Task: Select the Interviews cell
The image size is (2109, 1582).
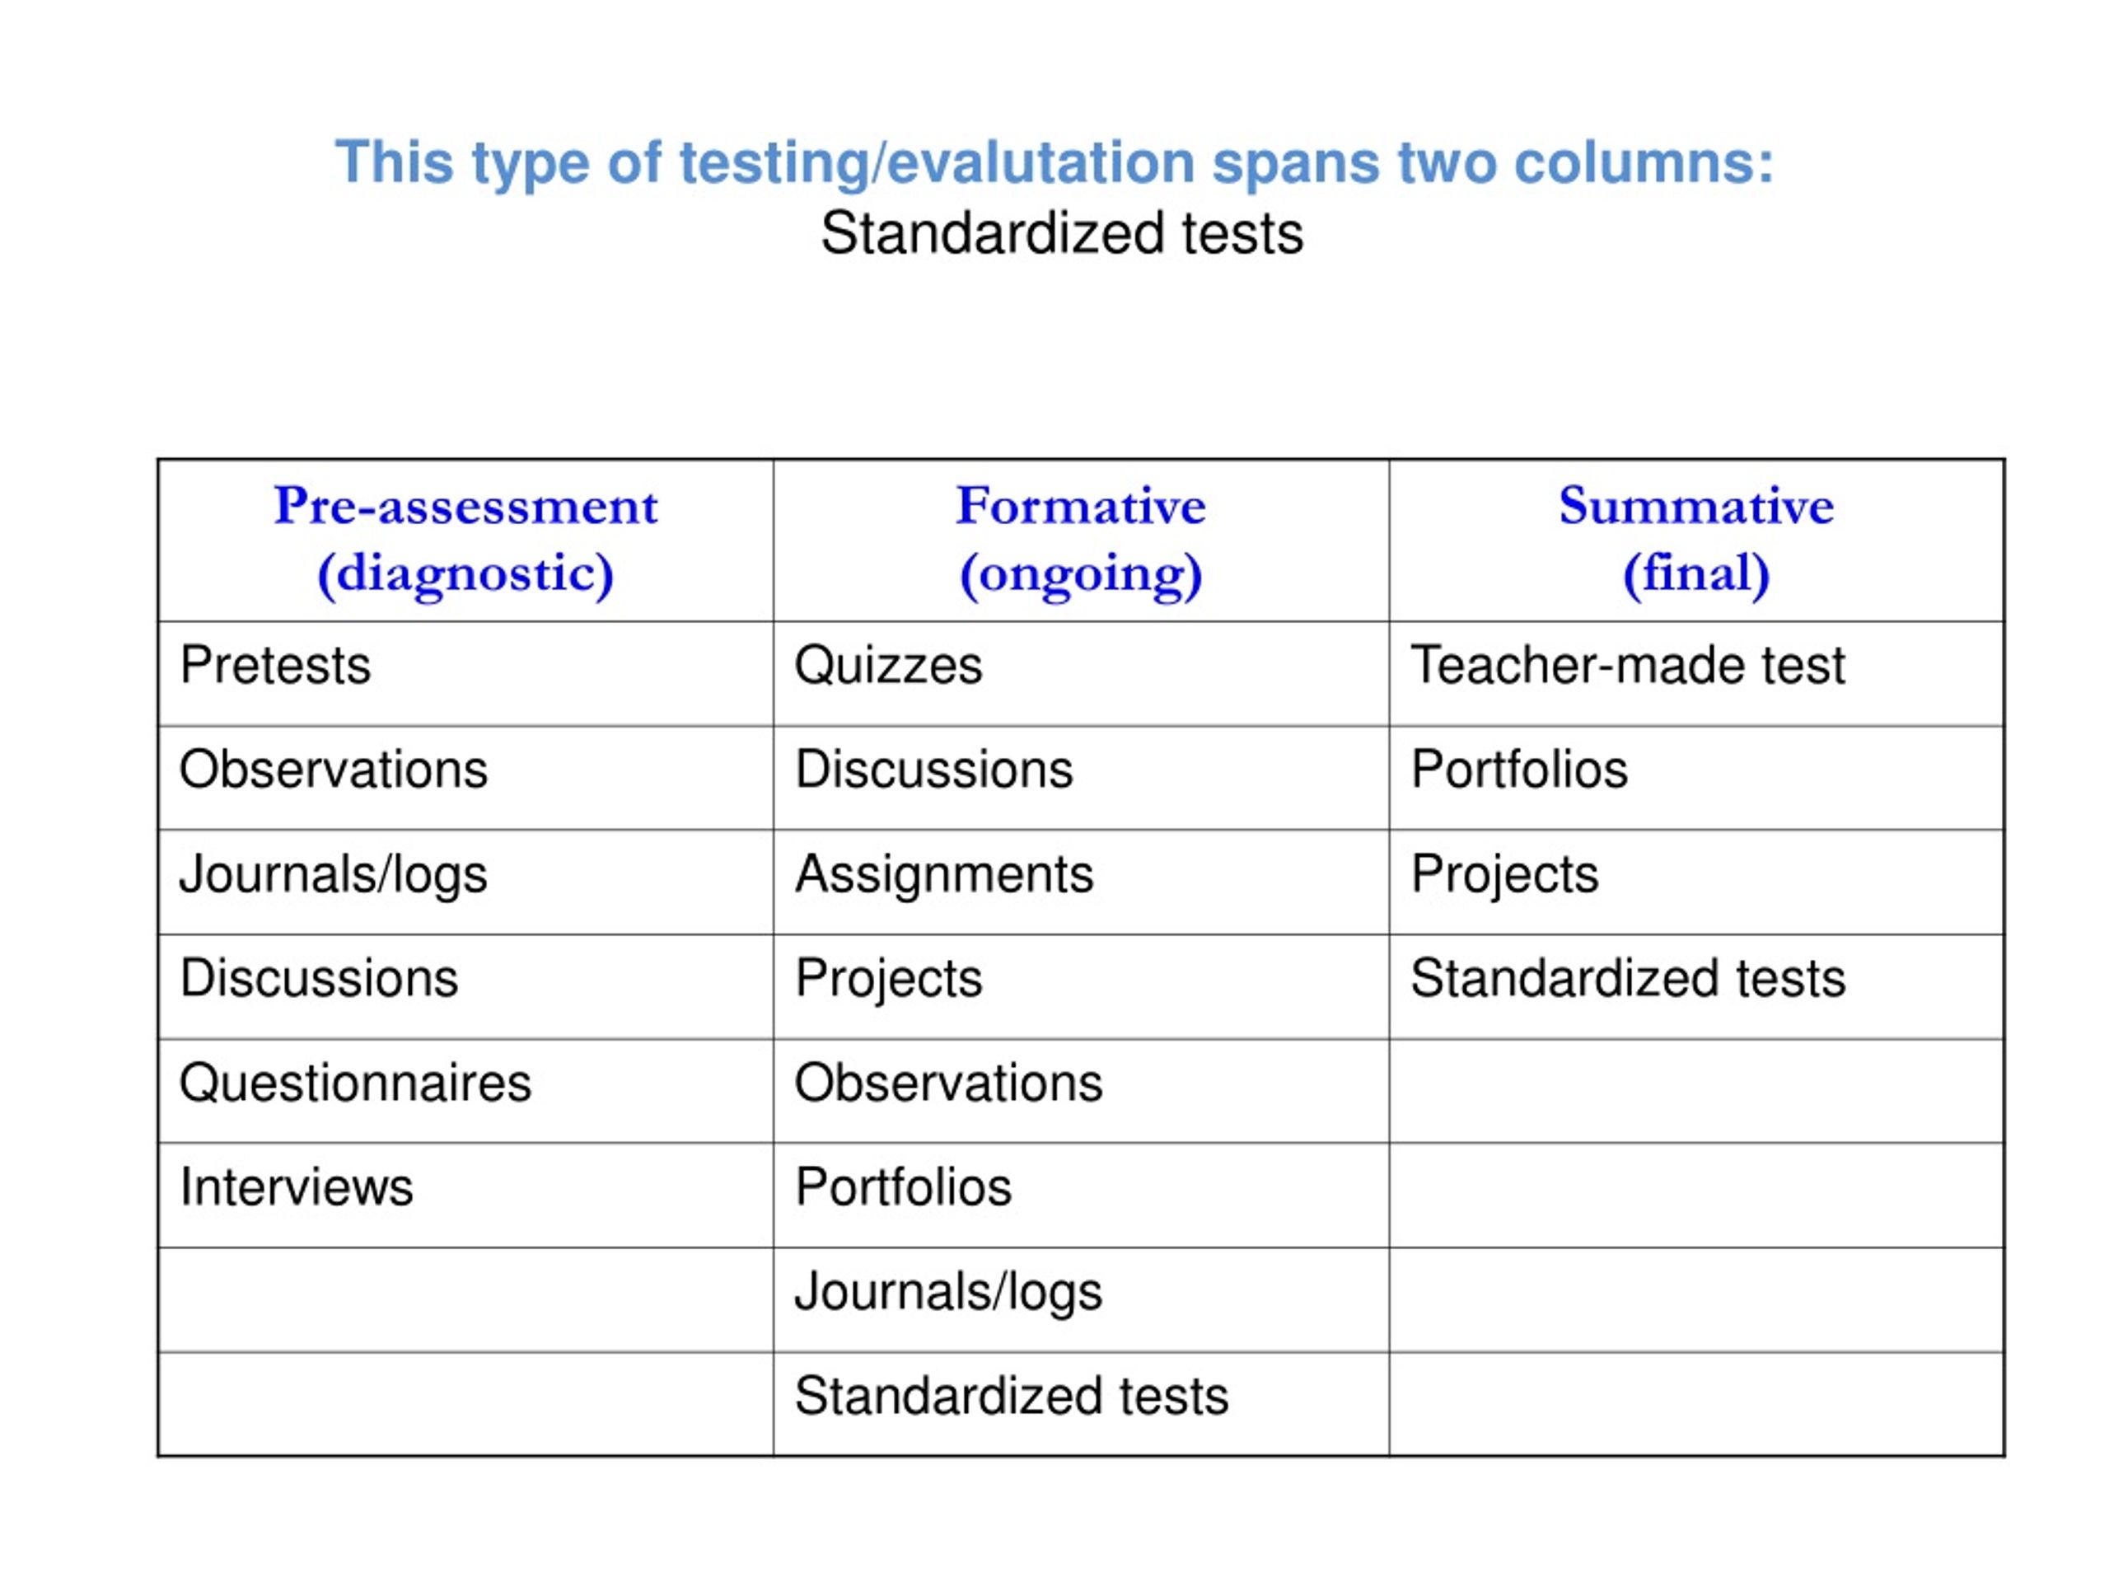Action: [465, 1196]
